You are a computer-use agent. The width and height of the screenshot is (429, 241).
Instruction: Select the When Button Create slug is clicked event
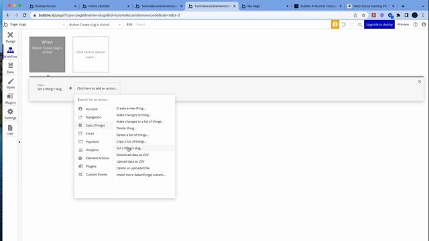click(x=48, y=54)
